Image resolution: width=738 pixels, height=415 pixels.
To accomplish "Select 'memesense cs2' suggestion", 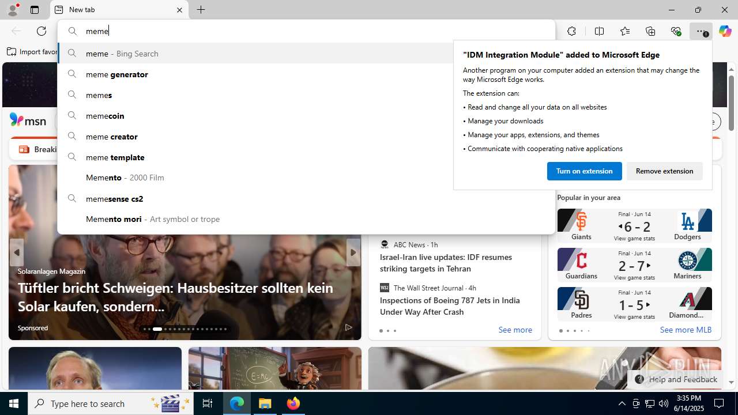I will (306, 199).
